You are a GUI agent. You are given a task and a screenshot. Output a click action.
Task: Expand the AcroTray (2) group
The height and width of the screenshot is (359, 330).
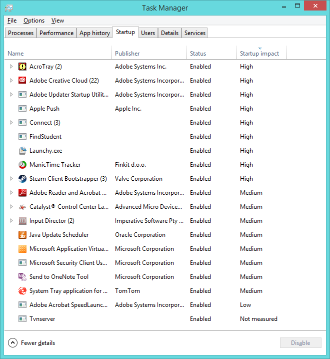tap(11, 67)
